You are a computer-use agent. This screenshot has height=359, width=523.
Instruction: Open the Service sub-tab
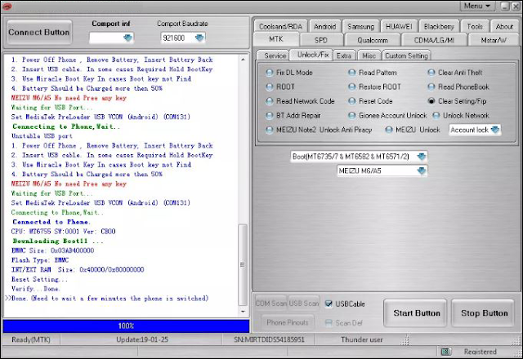(275, 55)
